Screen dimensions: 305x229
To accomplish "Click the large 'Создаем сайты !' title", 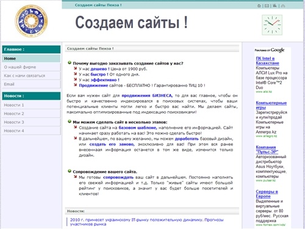I will coord(131,22).
